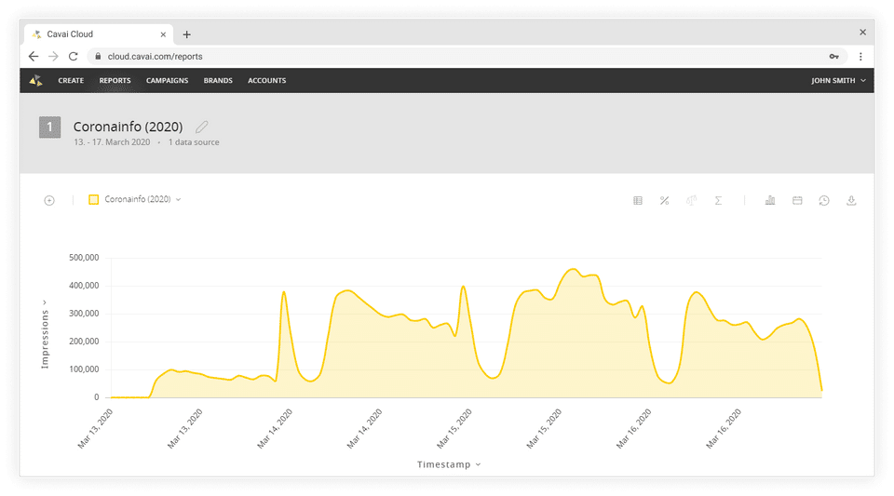Open the ACCOUNTS page
Viewport: 894px width, 496px height.
pyautogui.click(x=267, y=80)
